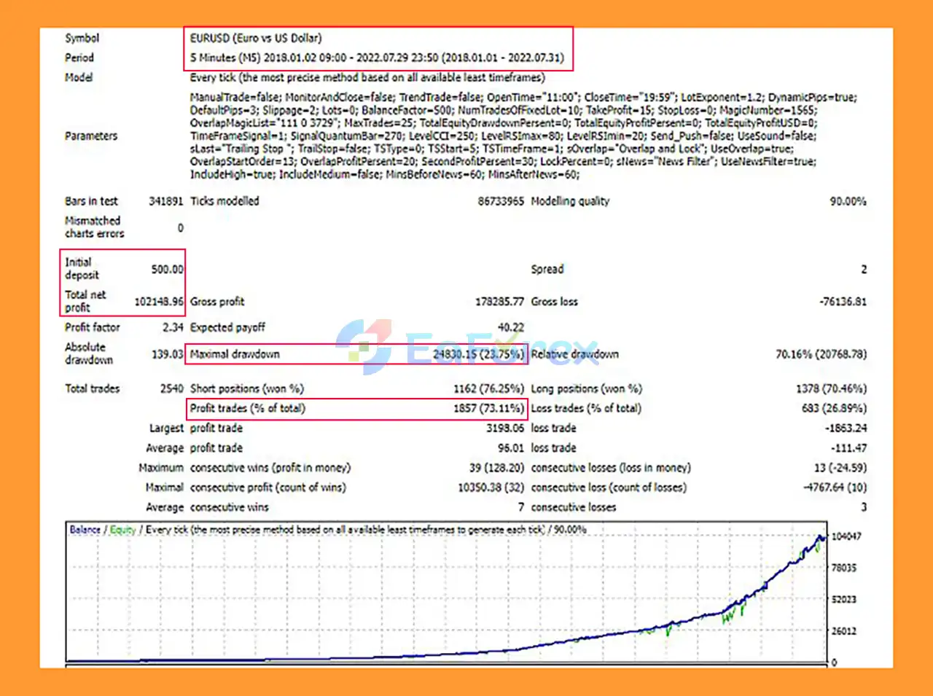Click the Largest loss trade value -1863.24
This screenshot has width=933, height=696.
pos(846,429)
